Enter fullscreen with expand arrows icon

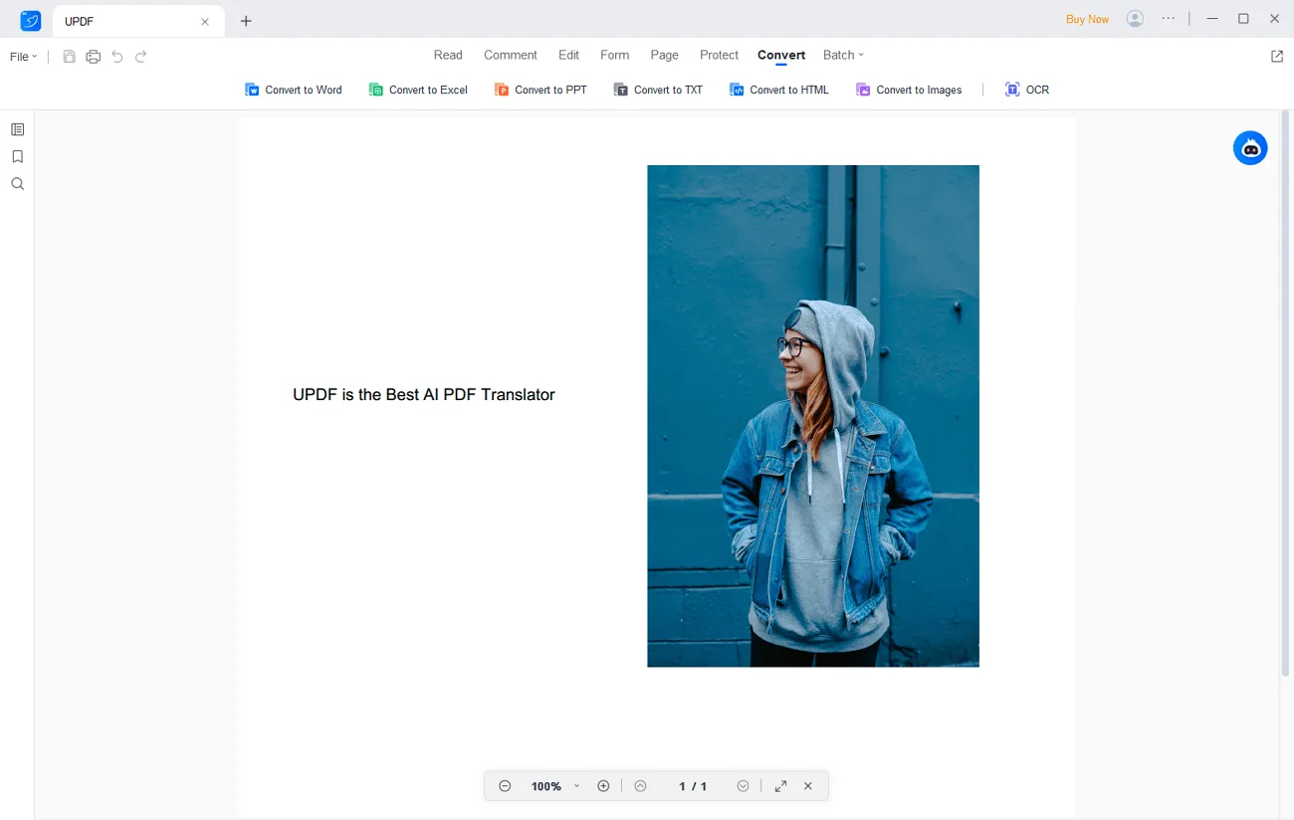(x=780, y=786)
